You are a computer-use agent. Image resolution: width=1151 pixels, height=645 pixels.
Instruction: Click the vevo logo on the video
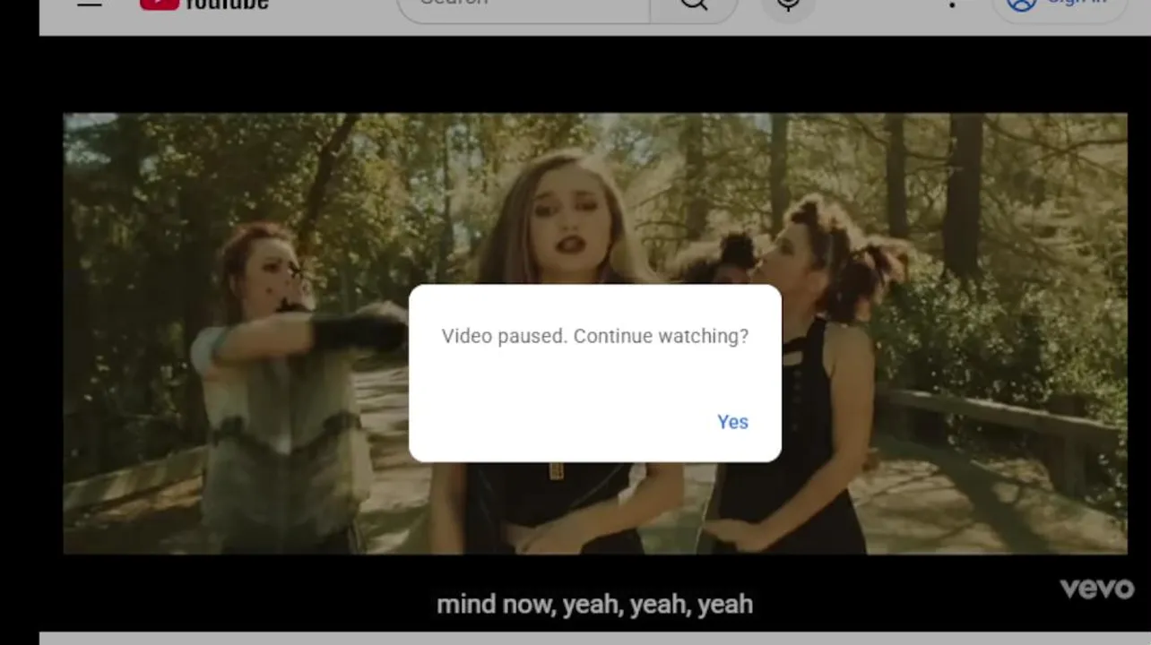point(1097,589)
